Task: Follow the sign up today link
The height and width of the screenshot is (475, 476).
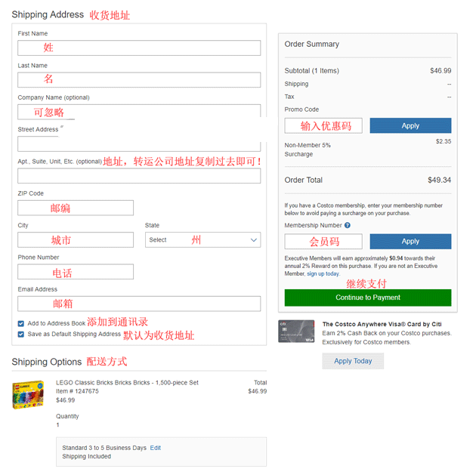Action: click(x=323, y=273)
